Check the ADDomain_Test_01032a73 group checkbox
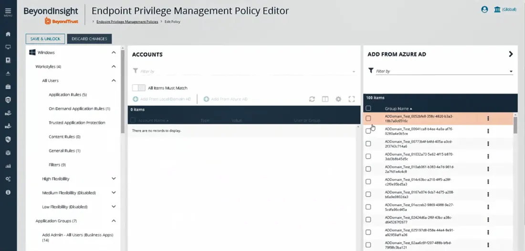525x251 pixels. pos(368,156)
